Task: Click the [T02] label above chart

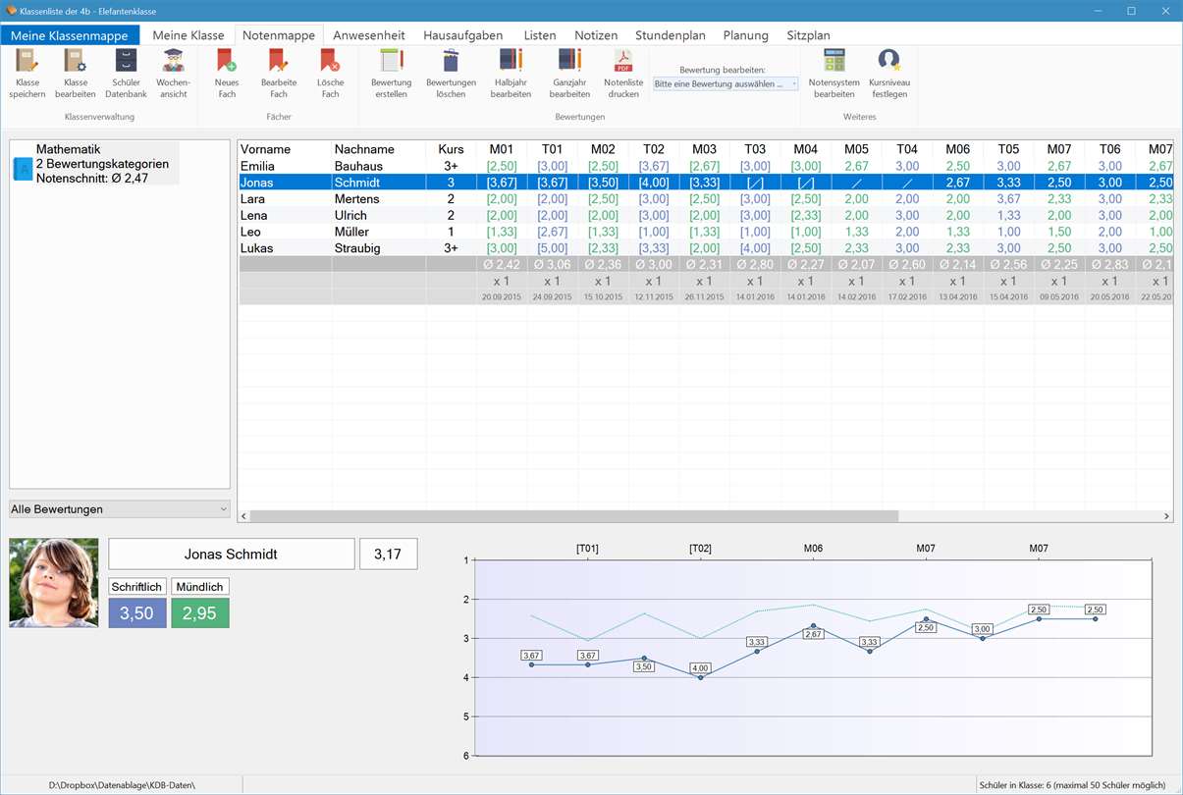Action: click(700, 549)
